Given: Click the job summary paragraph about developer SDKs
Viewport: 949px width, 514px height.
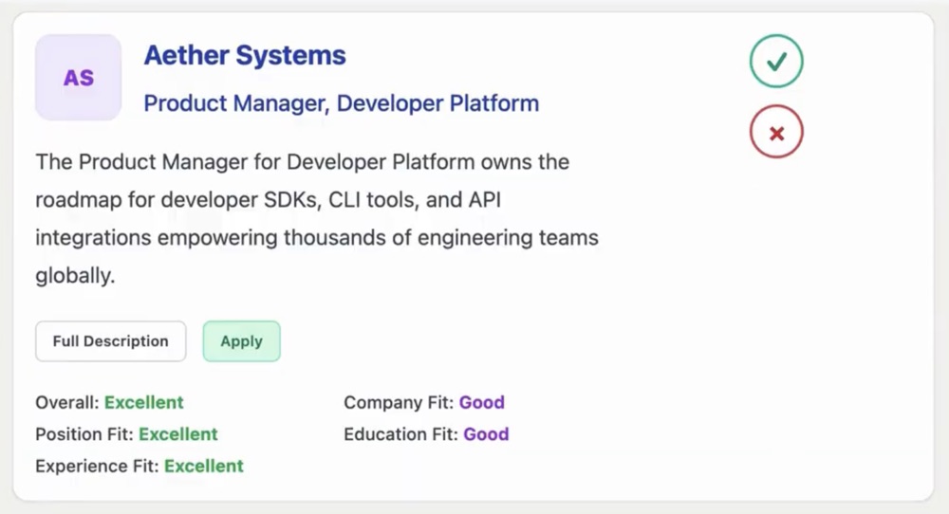Looking at the screenshot, I should pos(317,219).
